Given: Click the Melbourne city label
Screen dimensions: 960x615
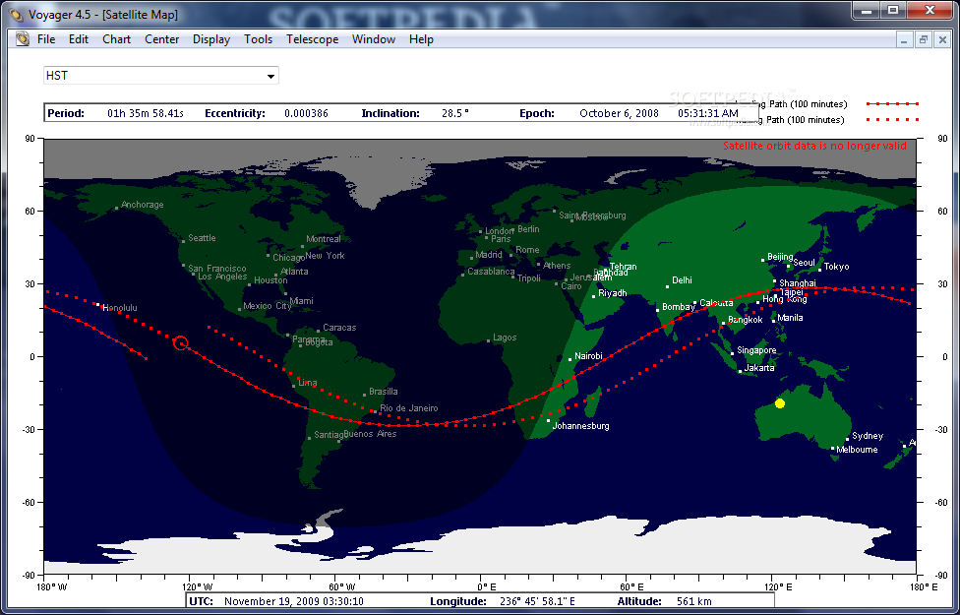Looking at the screenshot, I should pos(857,450).
